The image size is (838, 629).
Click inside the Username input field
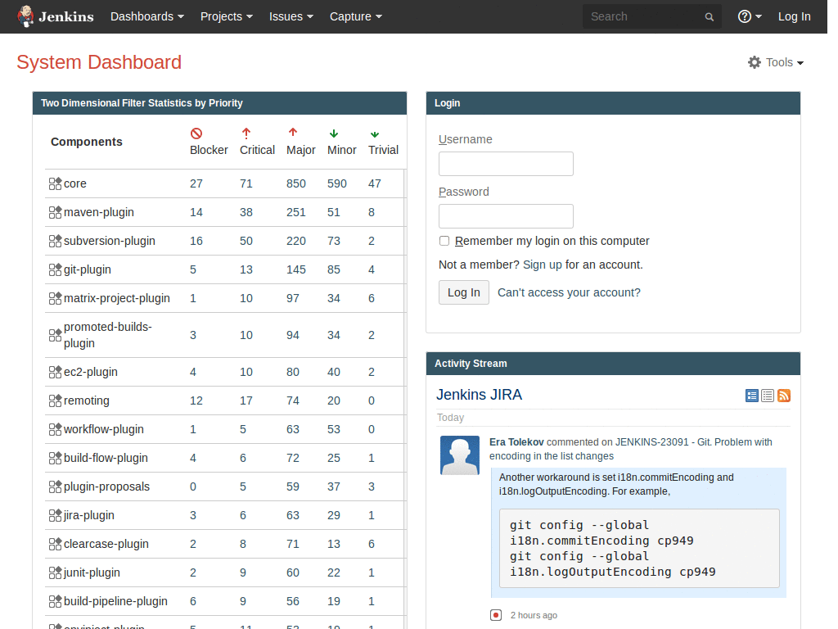pos(505,163)
